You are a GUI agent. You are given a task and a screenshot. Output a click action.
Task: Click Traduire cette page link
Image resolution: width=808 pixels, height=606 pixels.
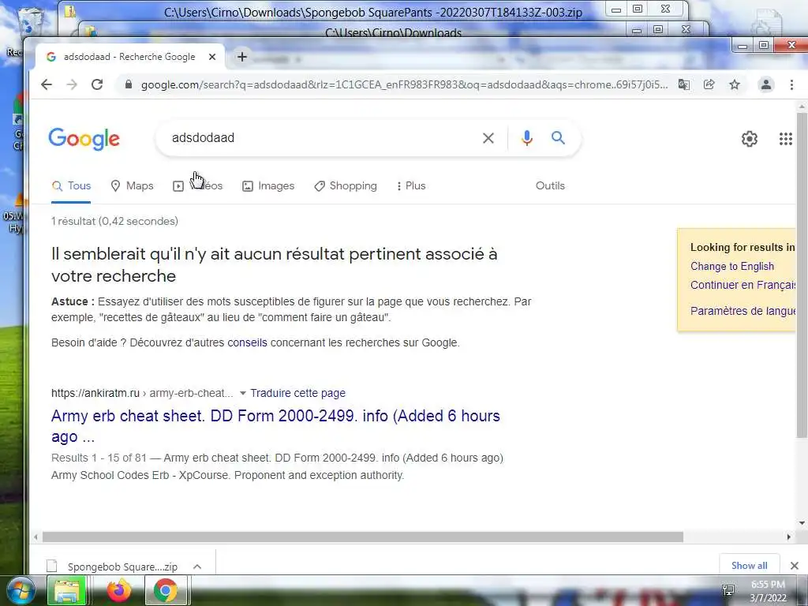click(297, 393)
